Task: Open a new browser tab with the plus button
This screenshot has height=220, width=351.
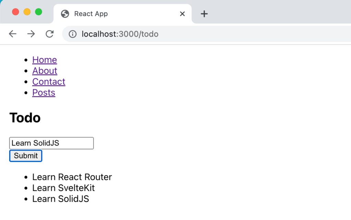Action: point(204,14)
